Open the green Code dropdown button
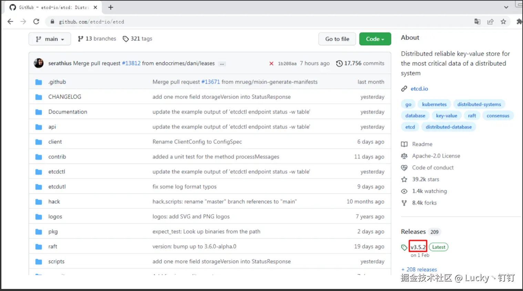523x291 pixels. click(375, 39)
